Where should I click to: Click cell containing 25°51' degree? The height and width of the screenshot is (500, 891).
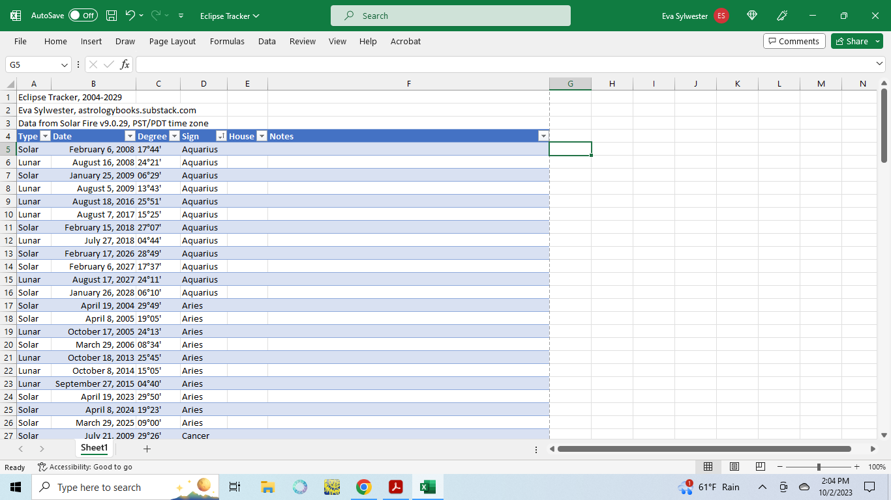pyautogui.click(x=158, y=201)
